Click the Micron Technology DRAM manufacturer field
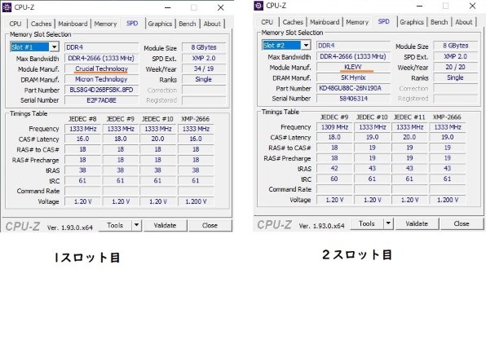486x349 pixels. 101,79
